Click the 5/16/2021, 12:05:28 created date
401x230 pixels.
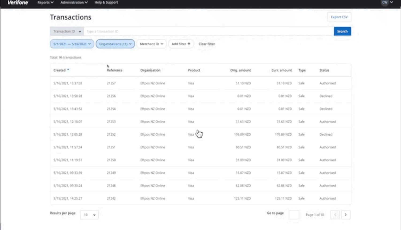(x=68, y=134)
